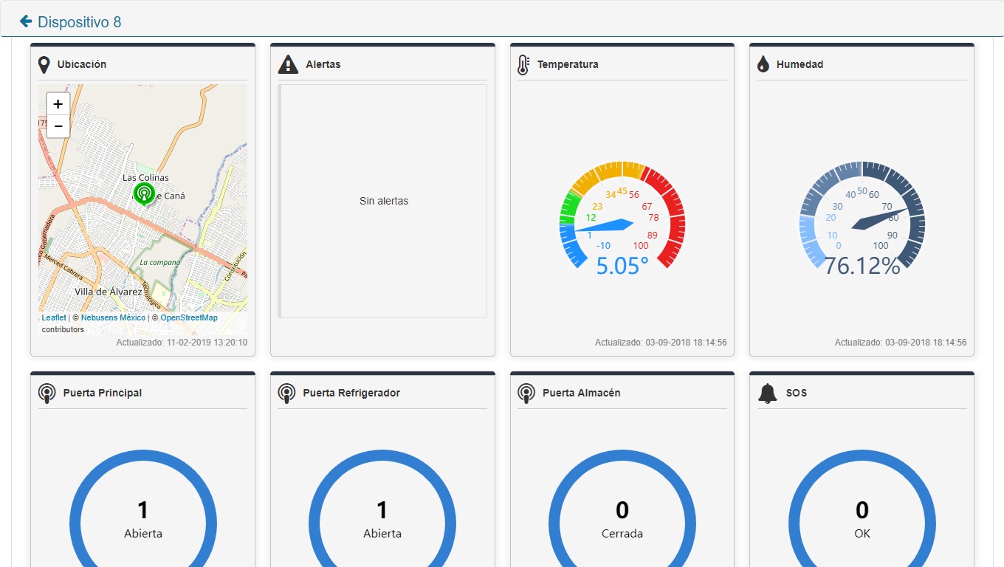Open the Nebusens México link
The image size is (1004, 567).
(x=113, y=317)
